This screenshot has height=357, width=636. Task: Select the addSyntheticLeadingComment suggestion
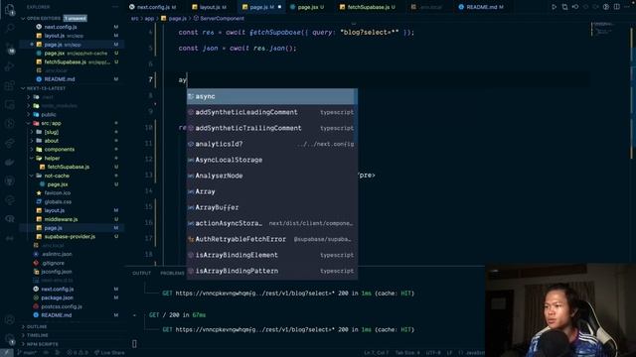[271, 112]
